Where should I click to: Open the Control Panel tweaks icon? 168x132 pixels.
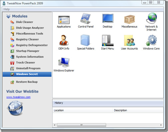coord(86,18)
